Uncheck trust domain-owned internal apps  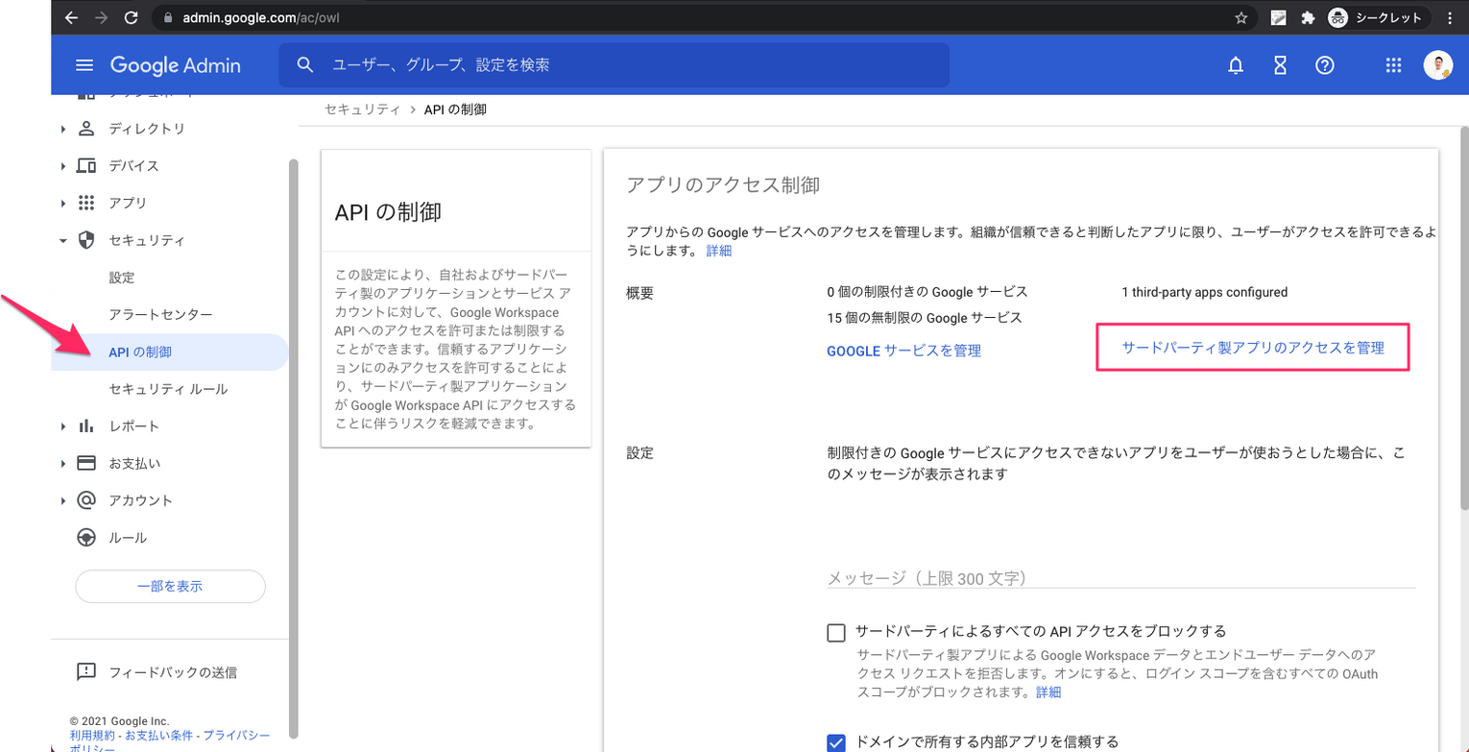pyautogui.click(x=836, y=741)
